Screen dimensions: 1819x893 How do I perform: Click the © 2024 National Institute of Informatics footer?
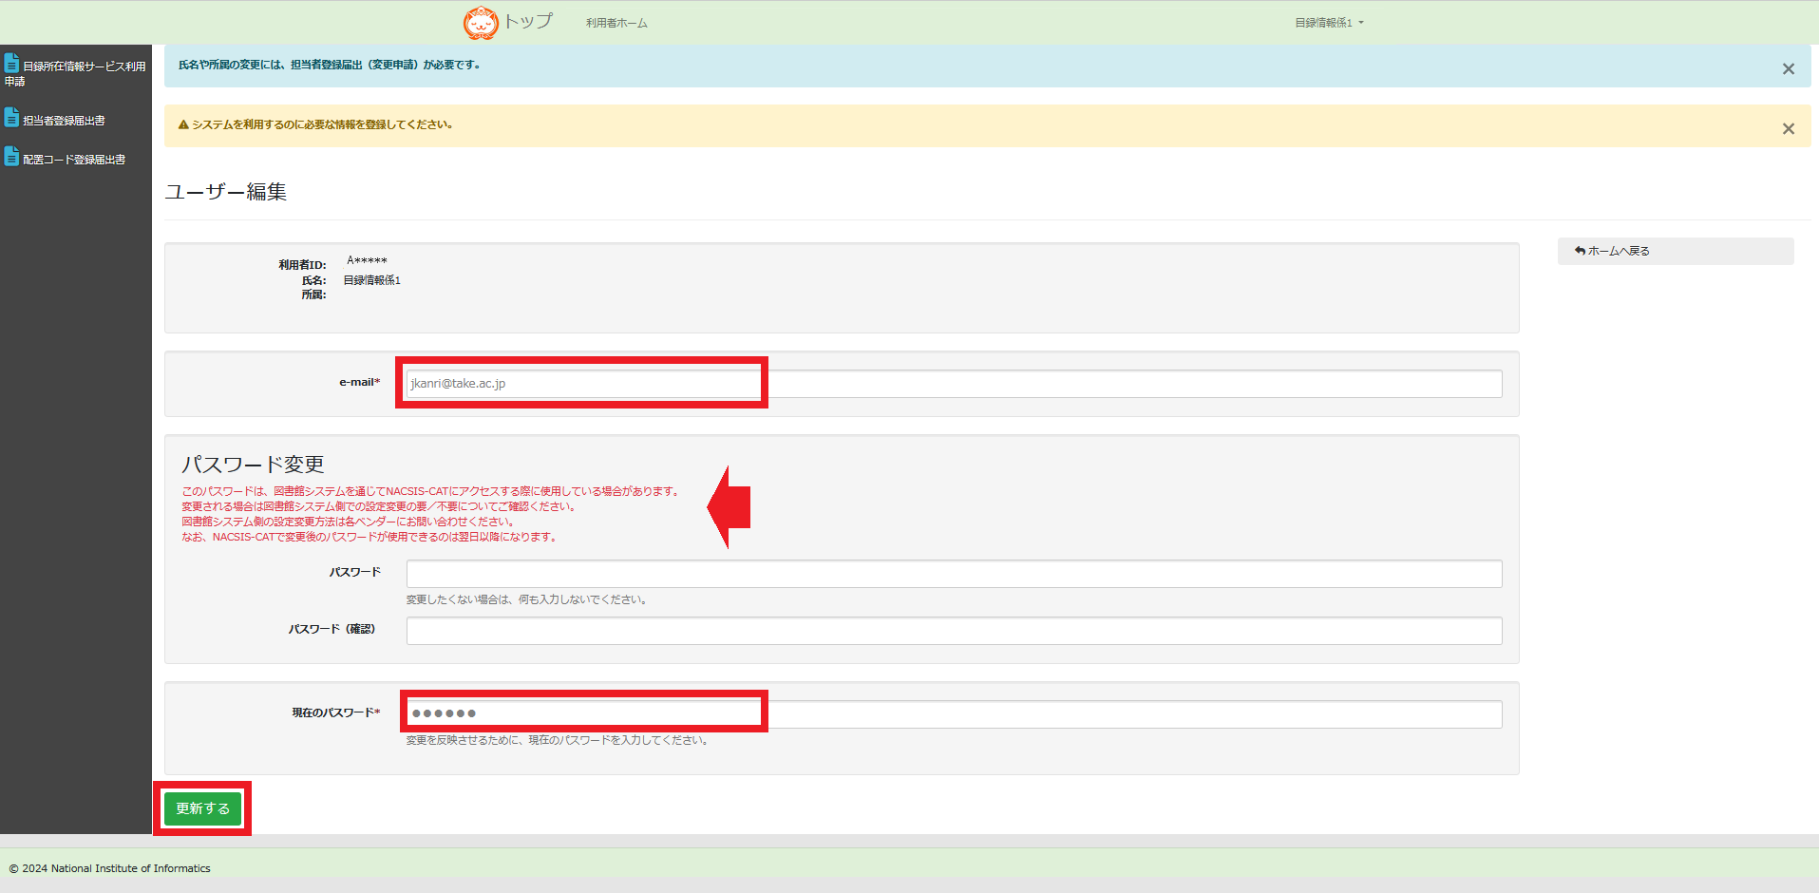point(110,868)
